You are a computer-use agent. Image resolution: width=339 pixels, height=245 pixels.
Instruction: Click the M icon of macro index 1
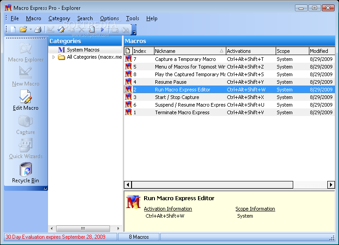[x=128, y=112]
